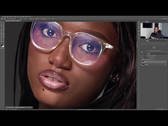Choose the Content-Aware type button

click(25, 19)
